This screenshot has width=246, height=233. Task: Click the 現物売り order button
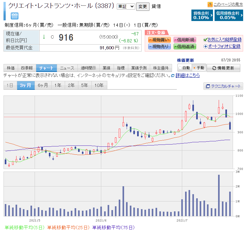159,46
